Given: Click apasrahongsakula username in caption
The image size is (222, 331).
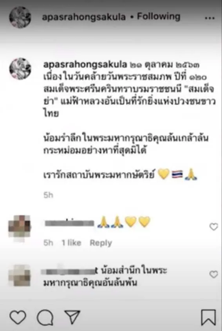Looking at the screenshot, I should pyautogui.click(x=85, y=65).
